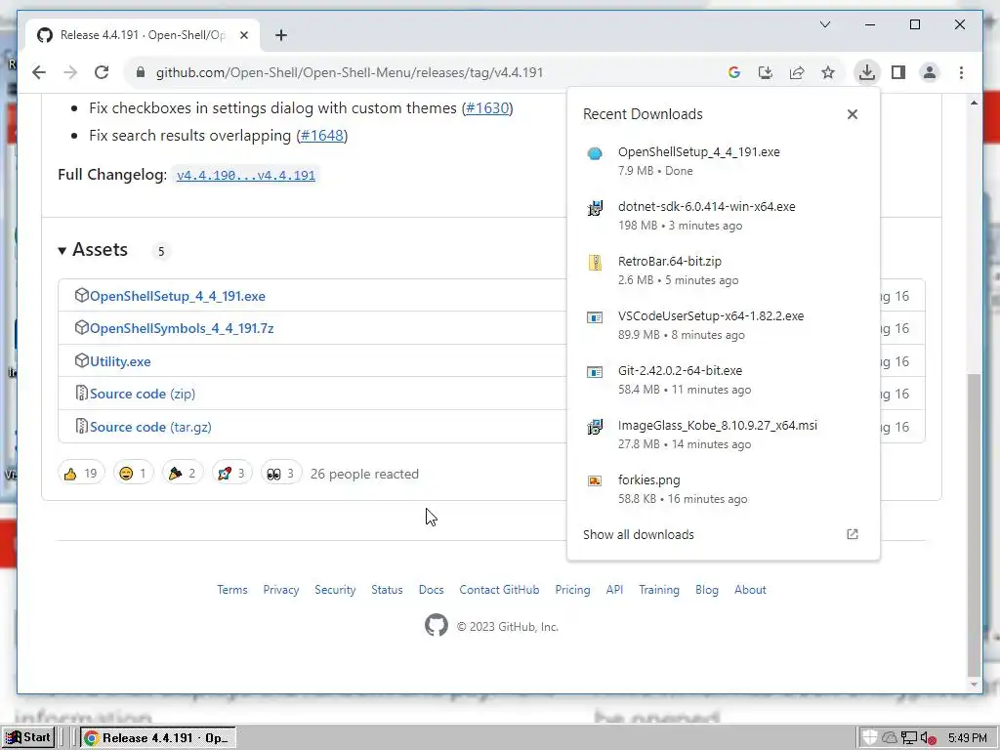Open Security footer link
This screenshot has width=1000, height=750.
335,590
